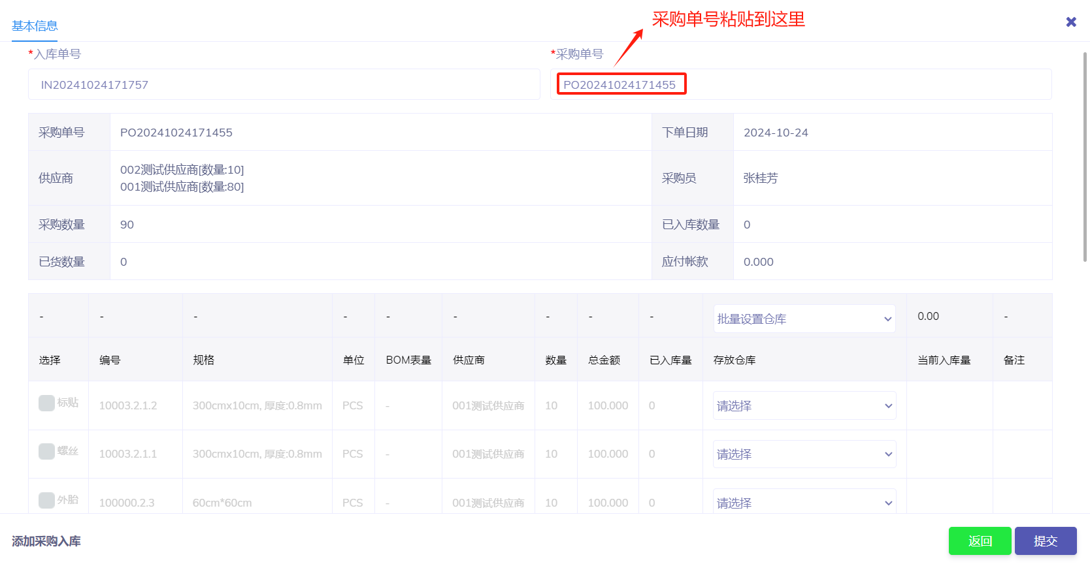Tick the 螺丝 row checkbox

[46, 451]
